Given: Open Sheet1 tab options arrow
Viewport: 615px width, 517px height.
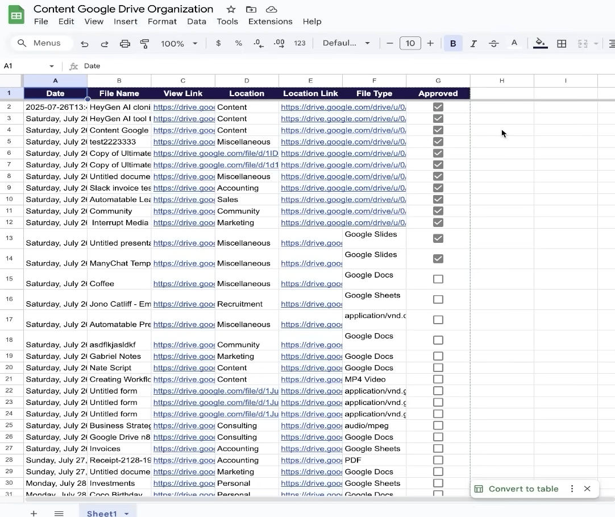Looking at the screenshot, I should coord(127,514).
